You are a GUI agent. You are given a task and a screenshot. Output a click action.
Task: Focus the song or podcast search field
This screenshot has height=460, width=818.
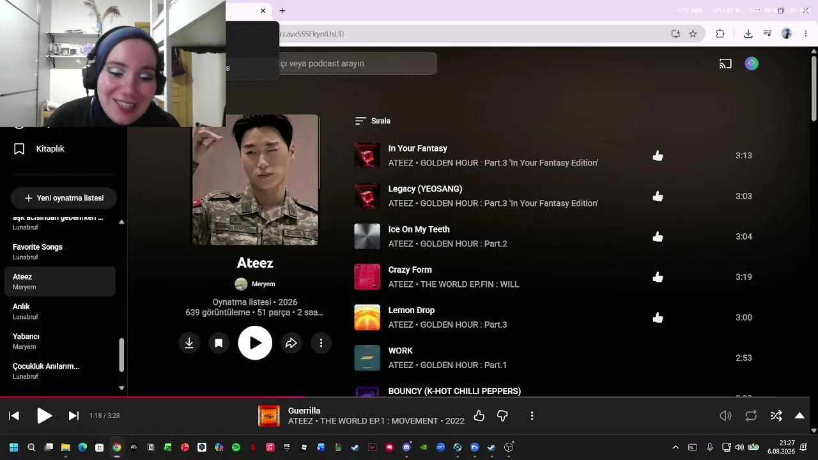(x=358, y=63)
